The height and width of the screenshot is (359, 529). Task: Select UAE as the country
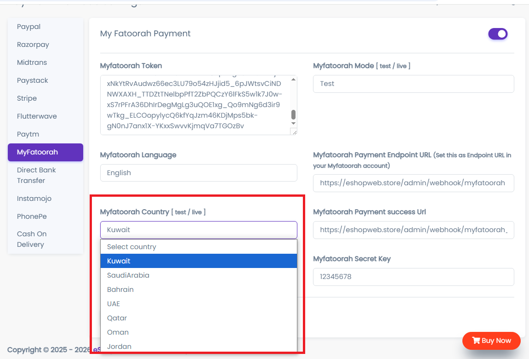(x=199, y=304)
